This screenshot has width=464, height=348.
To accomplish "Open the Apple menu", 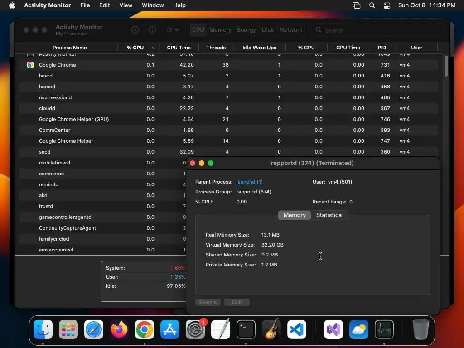I will tap(12, 5).
